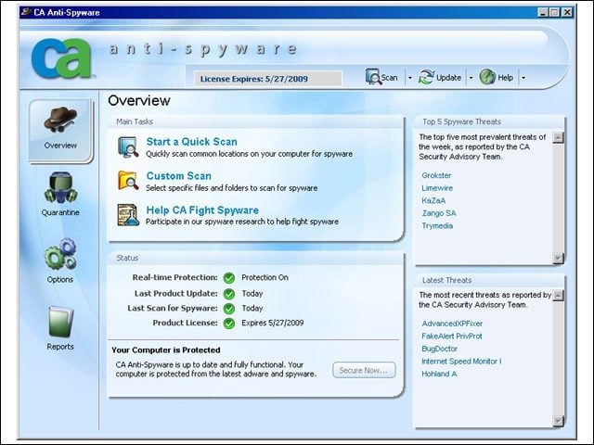Click the CA logo

click(62, 57)
